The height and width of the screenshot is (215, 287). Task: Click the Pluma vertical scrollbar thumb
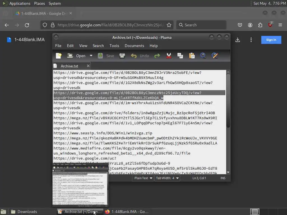tap(228, 101)
